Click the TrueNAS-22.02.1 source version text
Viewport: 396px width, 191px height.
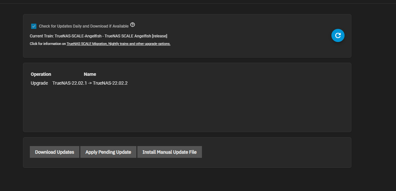pos(70,83)
